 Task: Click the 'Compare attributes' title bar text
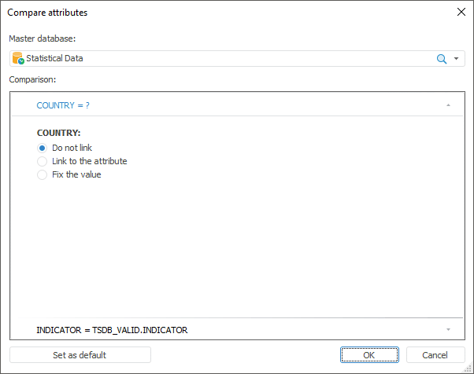click(47, 13)
